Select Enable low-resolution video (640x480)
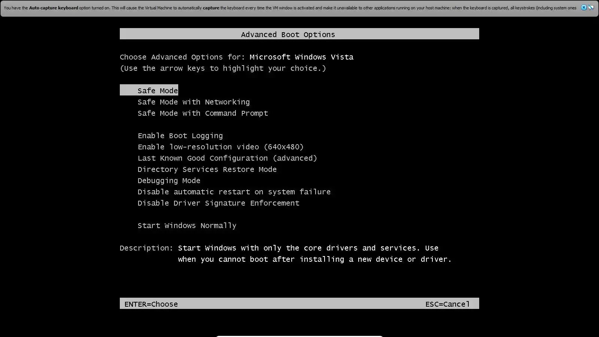Screen dimensions: 599x337 pyautogui.click(x=221, y=147)
